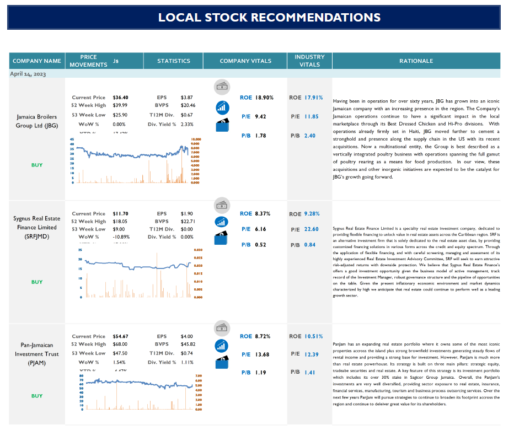The width and height of the screenshot is (514, 430).
Task: Click the PanJam rationale paragraph
Action: [x=416, y=374]
